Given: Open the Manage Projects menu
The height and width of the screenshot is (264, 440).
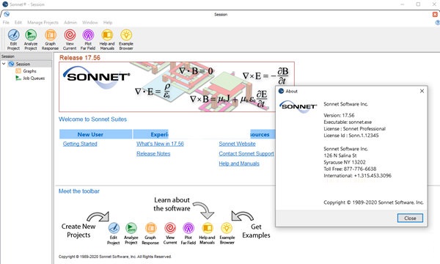Looking at the screenshot, I should click(43, 23).
